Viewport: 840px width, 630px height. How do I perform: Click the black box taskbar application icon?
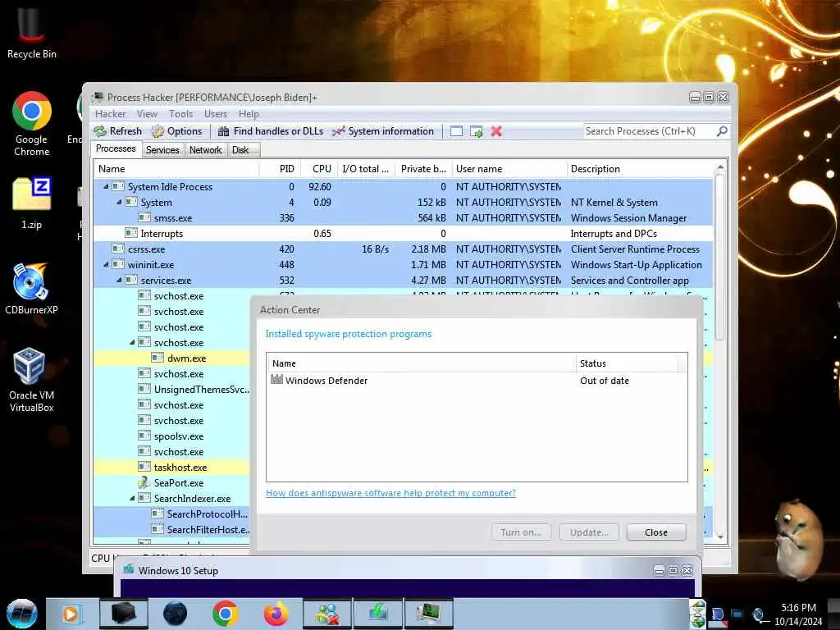point(123,614)
